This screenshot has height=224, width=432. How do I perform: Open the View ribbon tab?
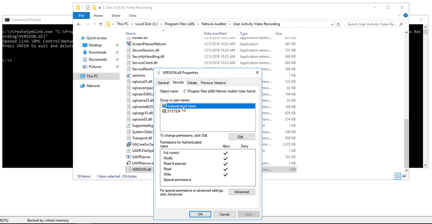click(x=133, y=16)
